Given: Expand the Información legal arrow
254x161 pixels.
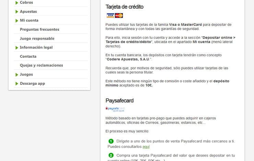Looking at the screenshot, I should (x=17, y=48).
